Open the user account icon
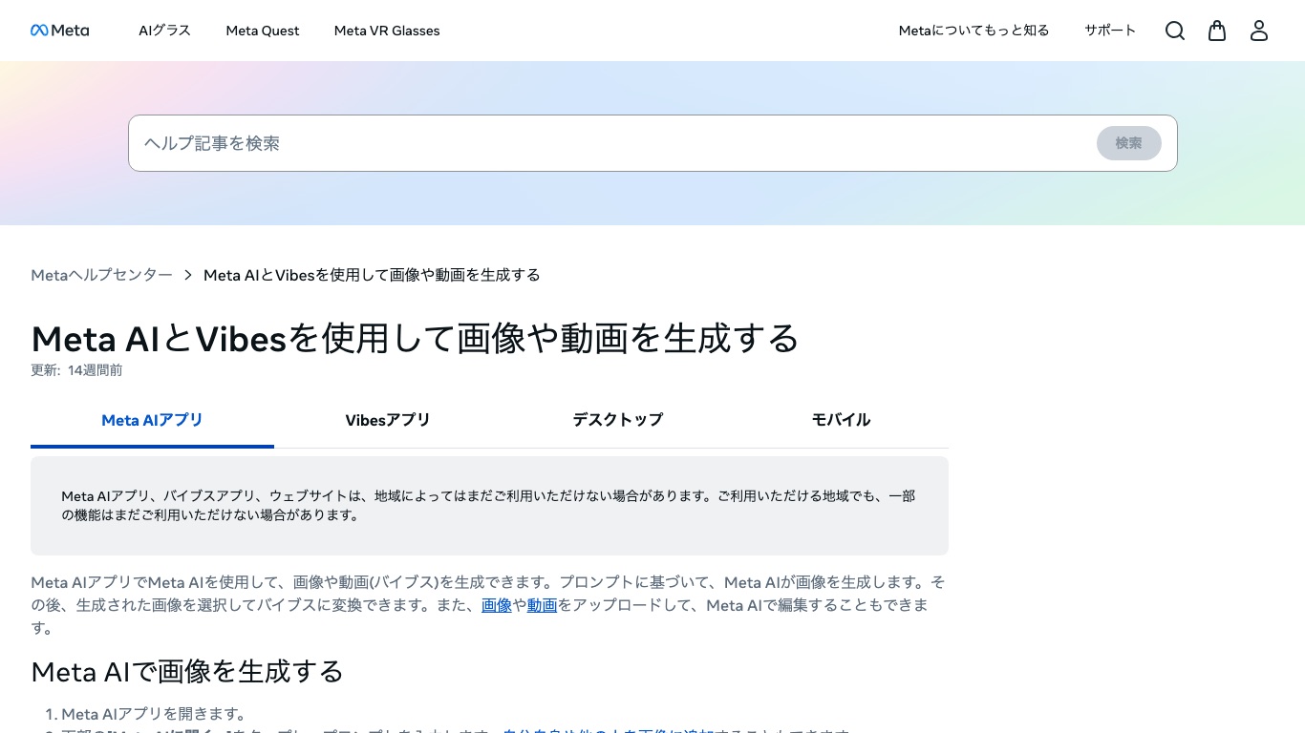 click(x=1259, y=31)
